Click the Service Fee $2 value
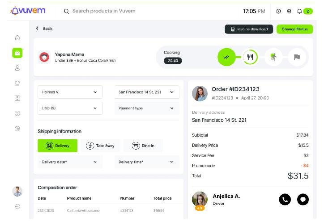 tap(306, 155)
